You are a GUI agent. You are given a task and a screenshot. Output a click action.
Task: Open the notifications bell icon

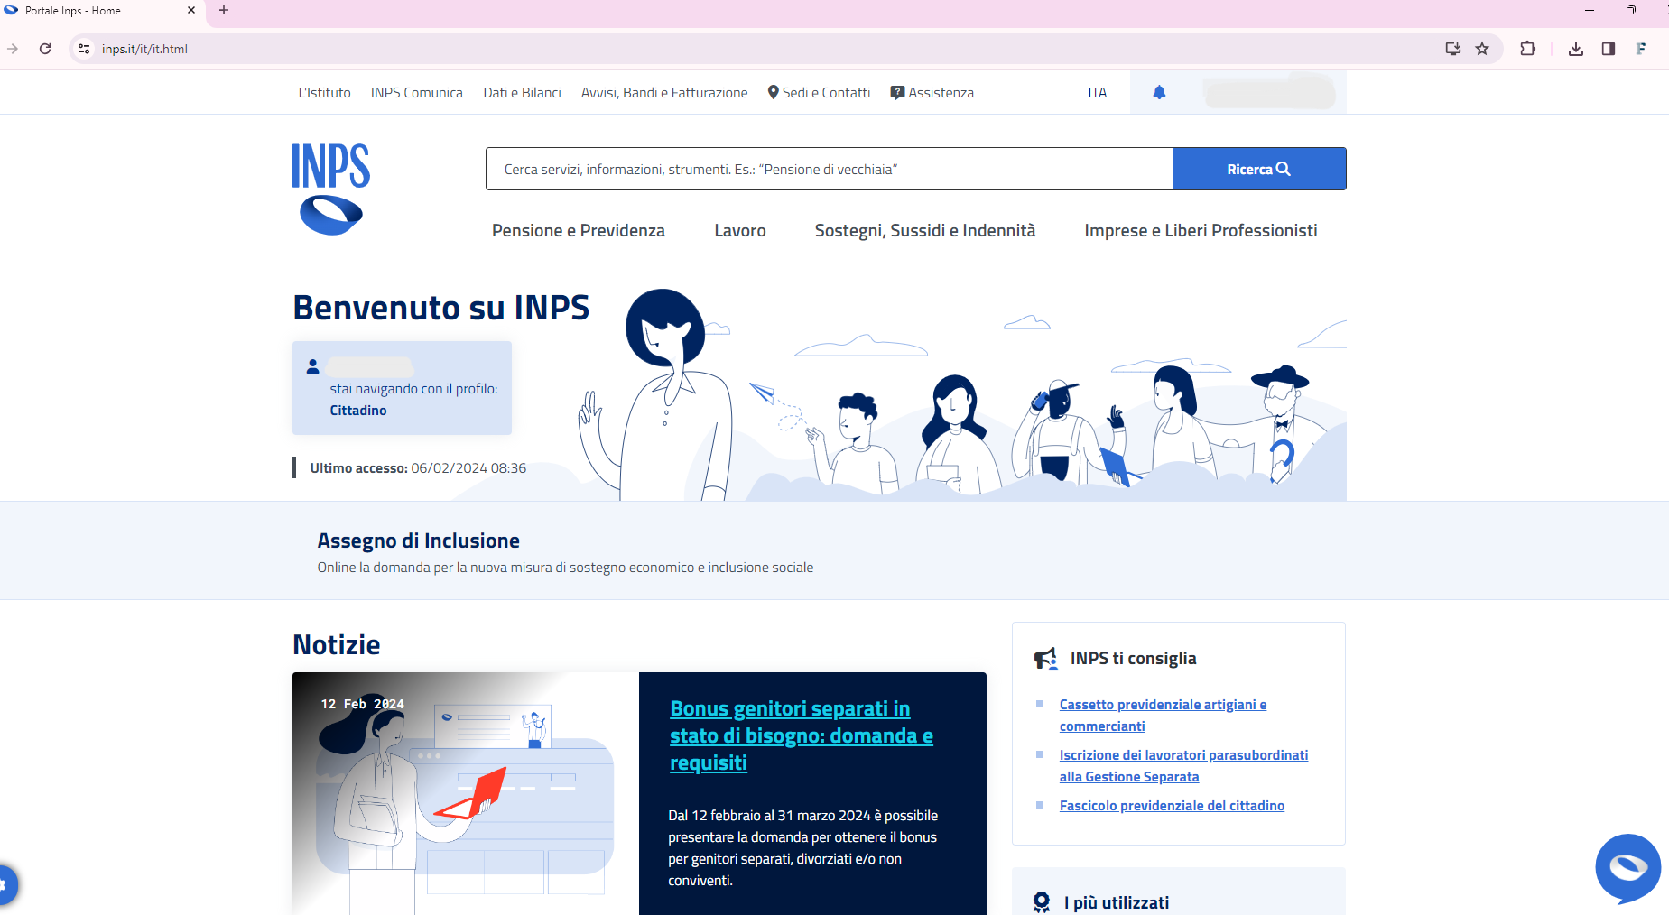pyautogui.click(x=1159, y=92)
